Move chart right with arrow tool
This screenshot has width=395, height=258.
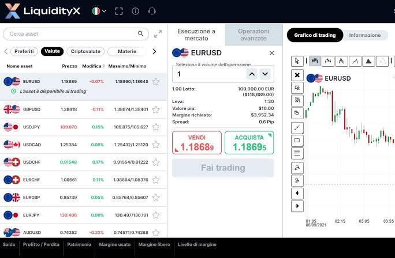(297, 206)
